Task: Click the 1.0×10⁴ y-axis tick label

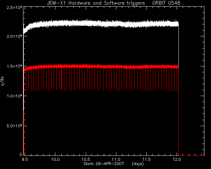Action: [x=15, y=96]
